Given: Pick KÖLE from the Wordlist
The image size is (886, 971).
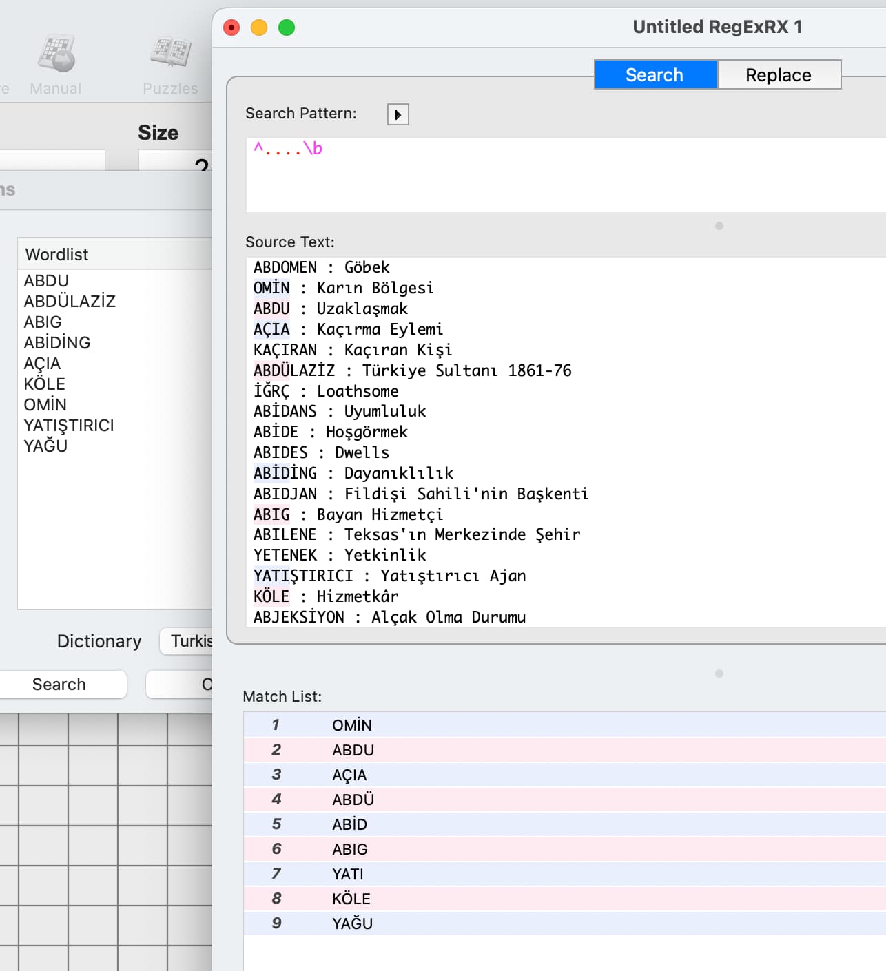Looking at the screenshot, I should click(45, 384).
